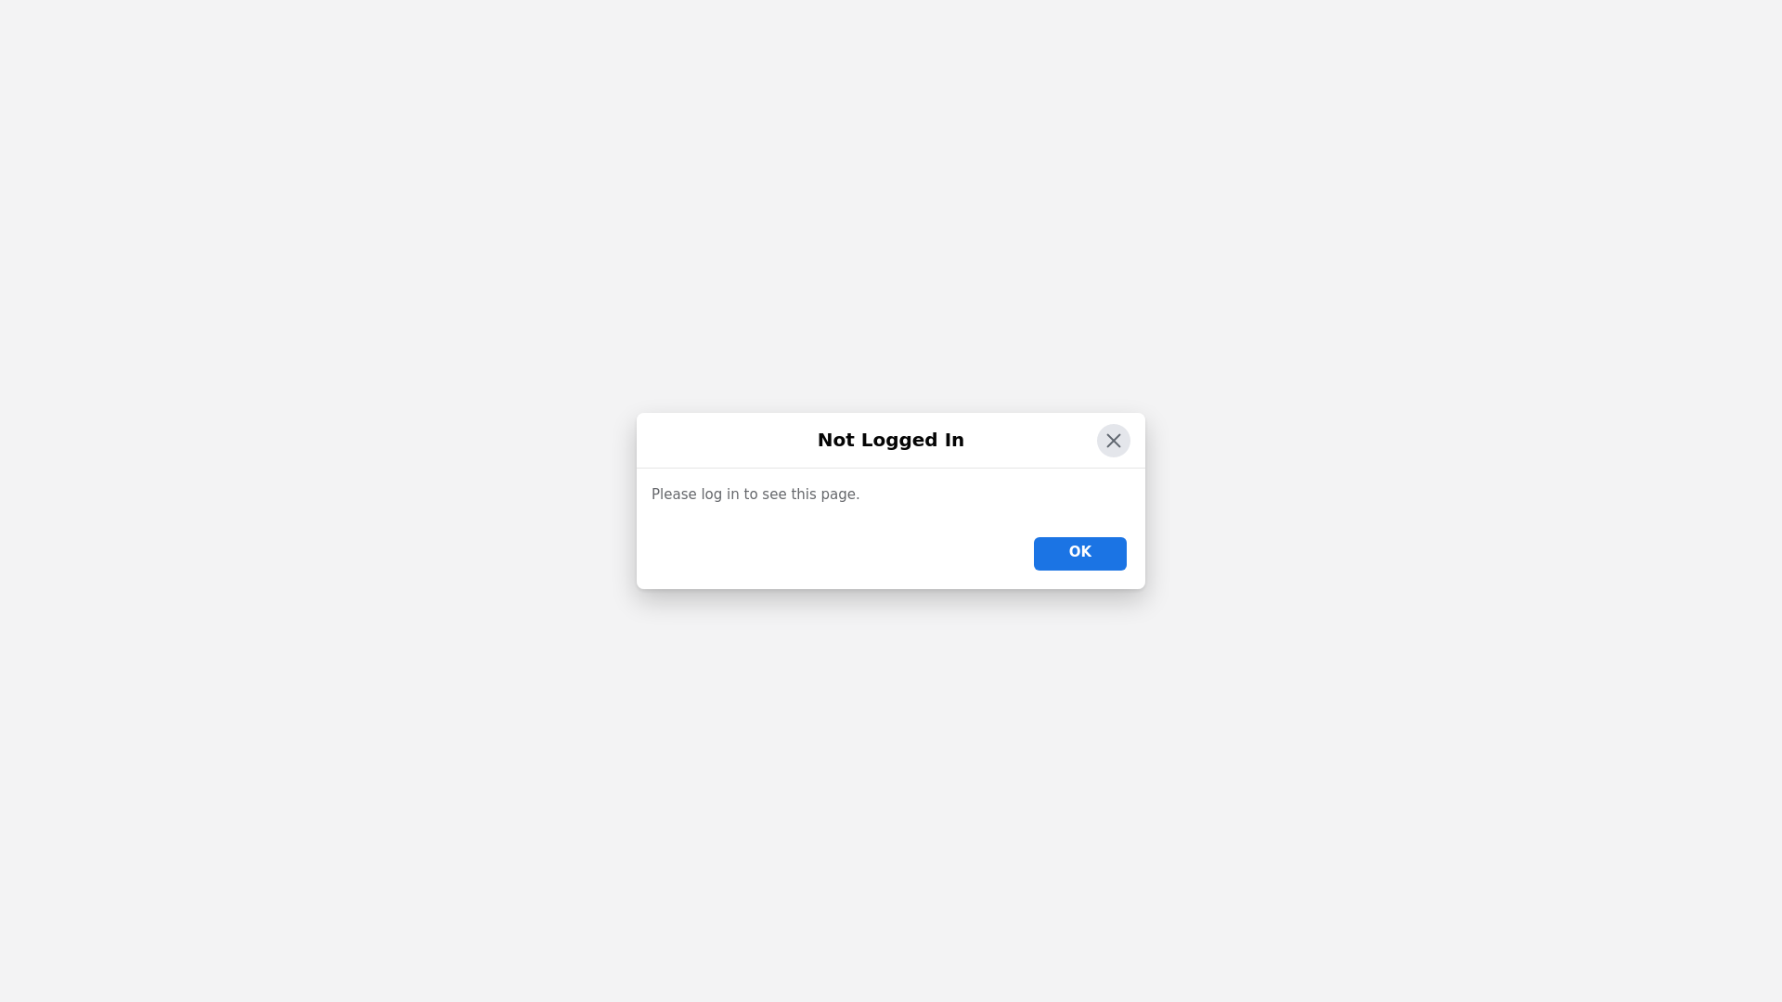Screen dimensions: 1782x1002
Task: Close the Not Logged In dialog
Action: click(x=1113, y=441)
